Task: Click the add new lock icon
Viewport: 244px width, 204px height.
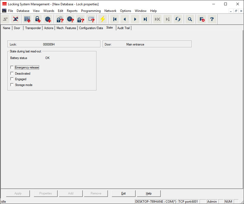Action: coord(38,19)
